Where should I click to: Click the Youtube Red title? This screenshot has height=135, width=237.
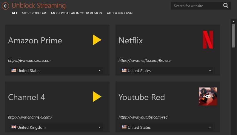pyautogui.click(x=141, y=97)
